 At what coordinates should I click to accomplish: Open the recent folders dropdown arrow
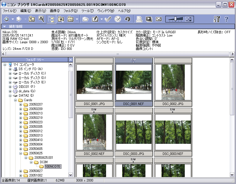[77, 19]
